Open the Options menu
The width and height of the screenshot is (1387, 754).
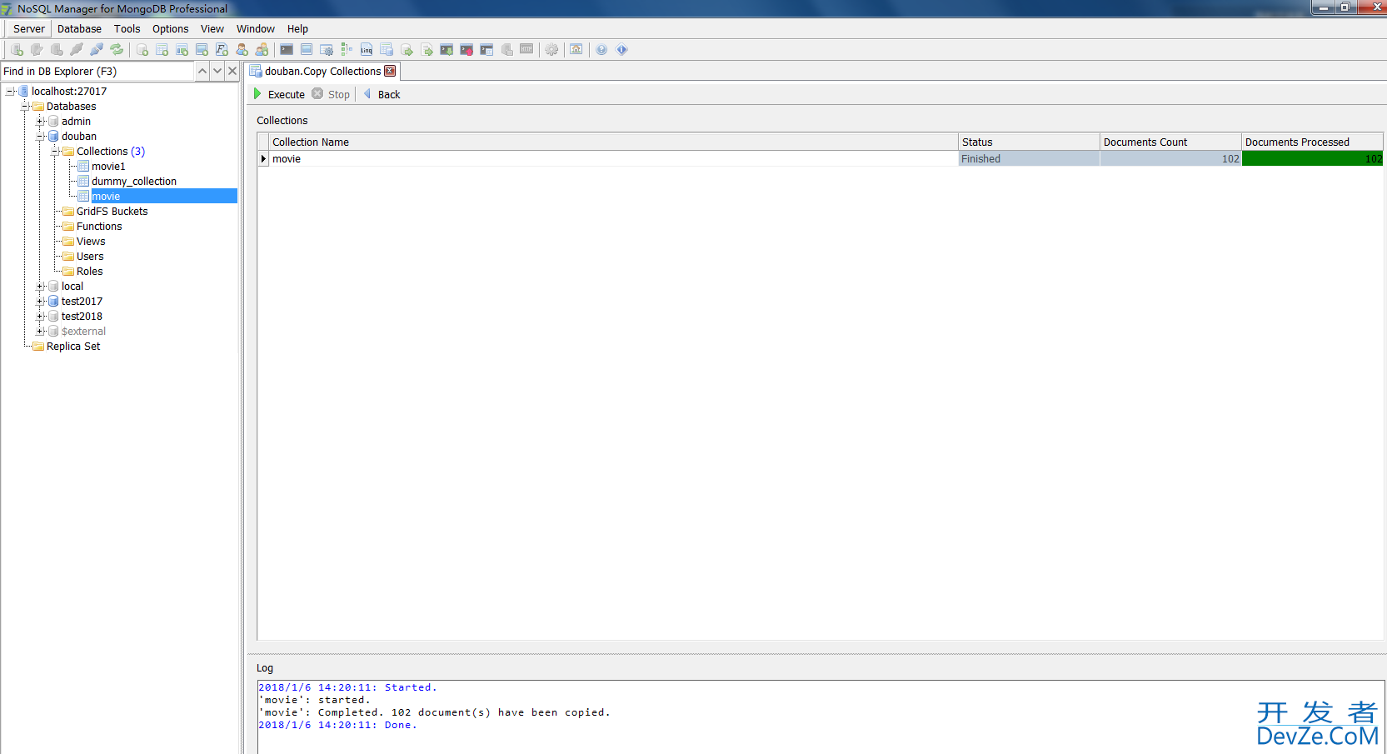tap(170, 28)
